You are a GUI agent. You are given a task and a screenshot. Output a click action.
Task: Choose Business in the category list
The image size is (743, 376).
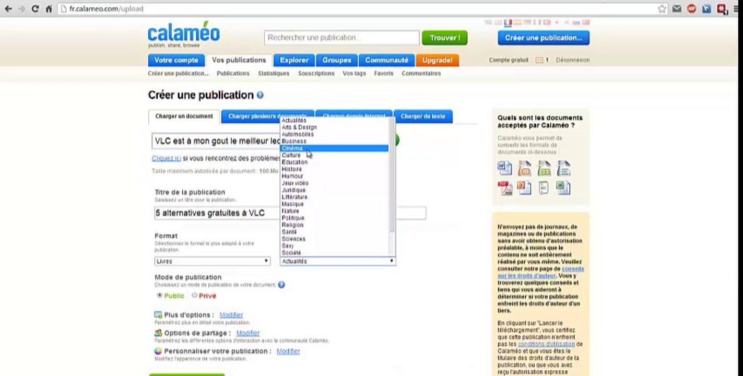[334, 142]
